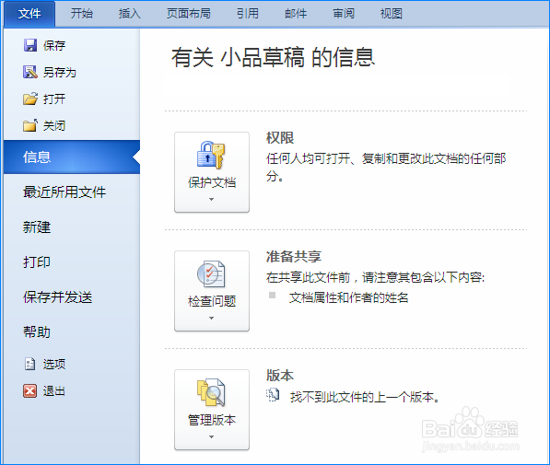The height and width of the screenshot is (465, 550).
Task: Click the Save floppy disk icon
Action: point(30,45)
